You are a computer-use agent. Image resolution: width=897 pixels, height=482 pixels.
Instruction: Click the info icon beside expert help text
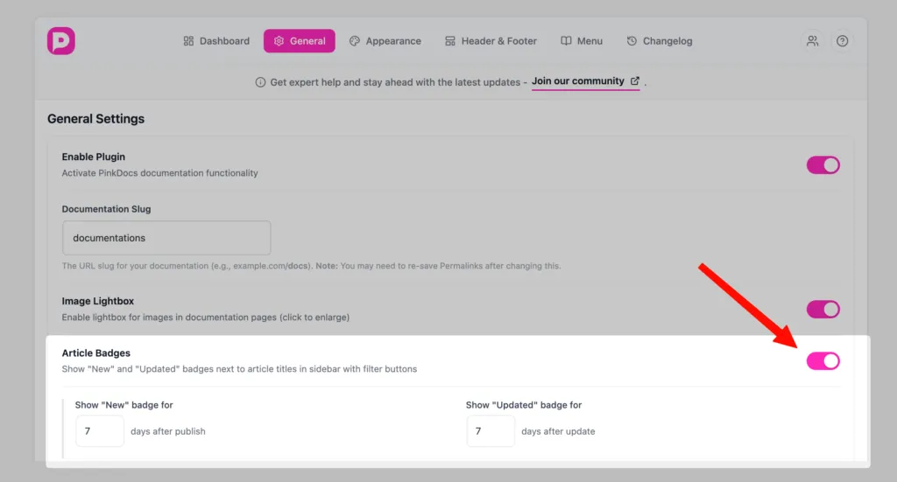pos(260,82)
